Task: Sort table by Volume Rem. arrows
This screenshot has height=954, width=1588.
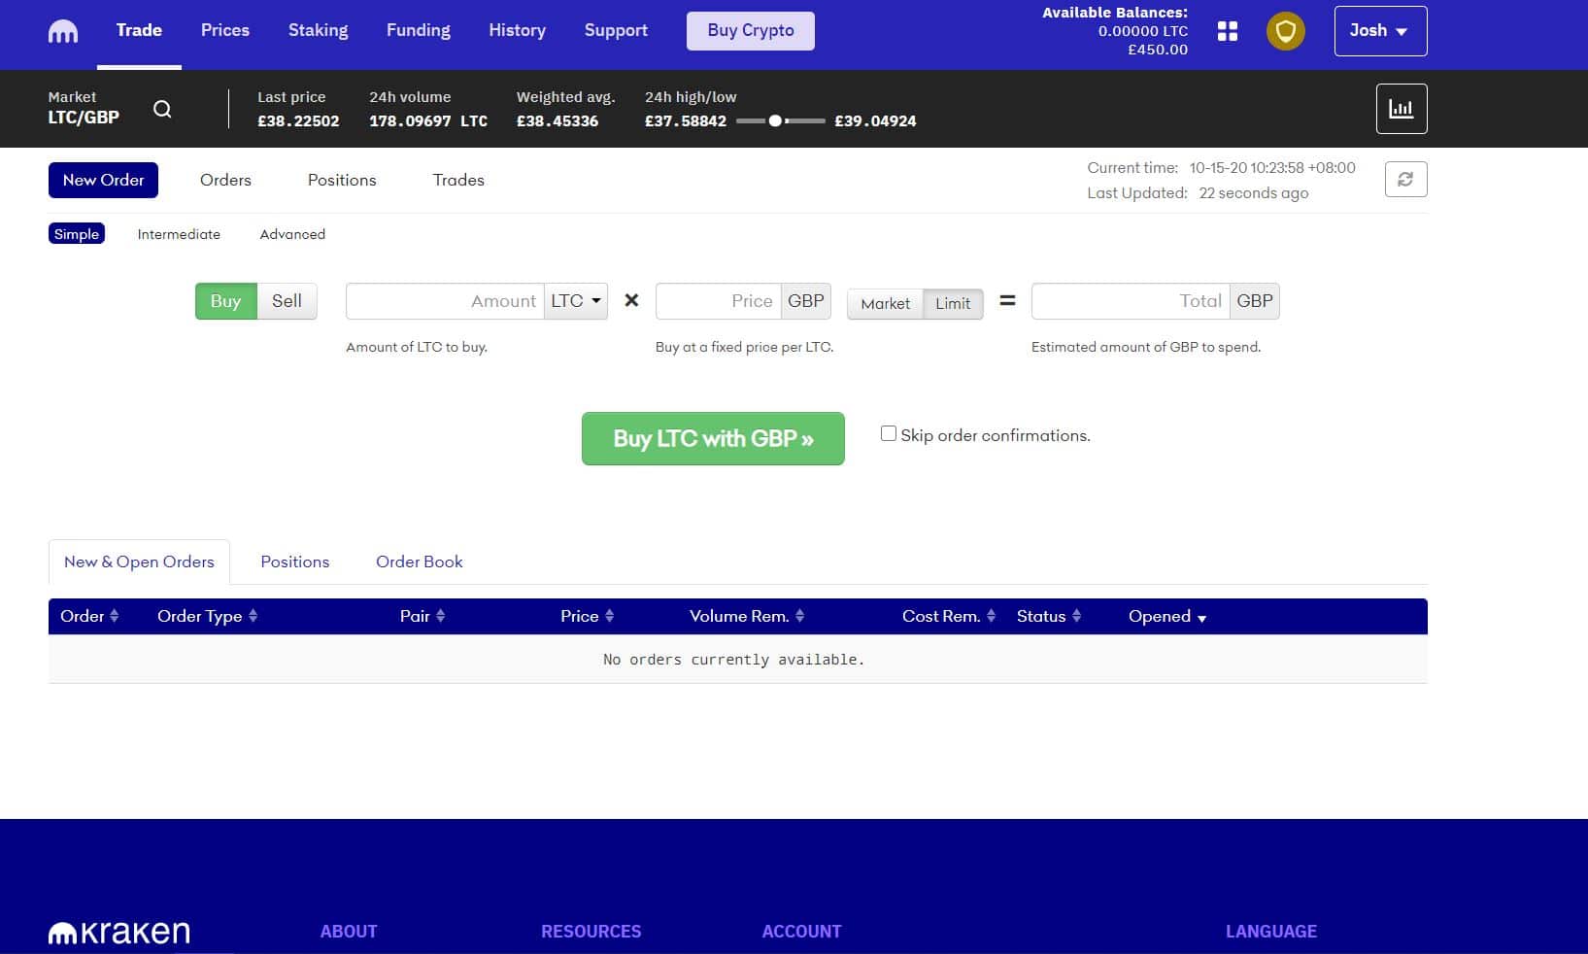Action: 800,616
